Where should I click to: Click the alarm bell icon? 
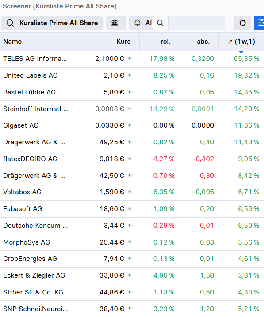(138, 23)
